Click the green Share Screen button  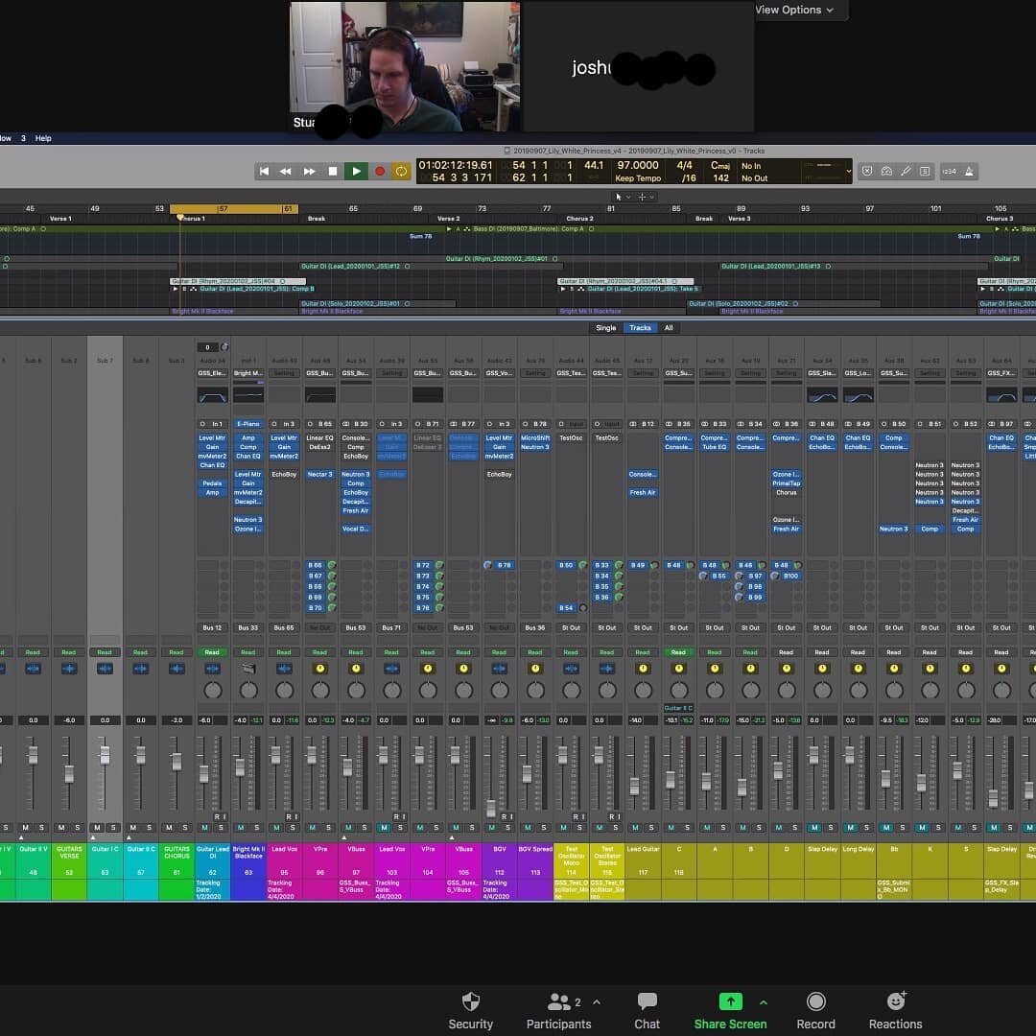[x=730, y=1010]
